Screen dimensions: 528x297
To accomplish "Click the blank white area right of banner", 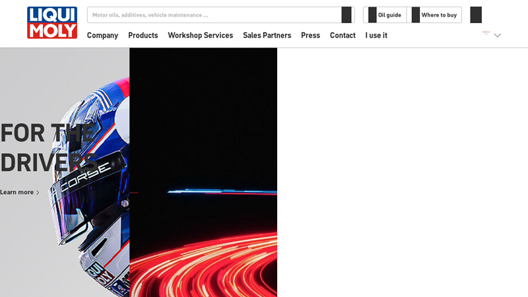I will click(403, 172).
